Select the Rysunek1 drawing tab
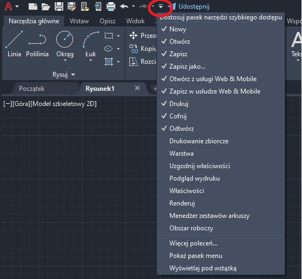Viewport: 302px width, 279px height. 100,89
